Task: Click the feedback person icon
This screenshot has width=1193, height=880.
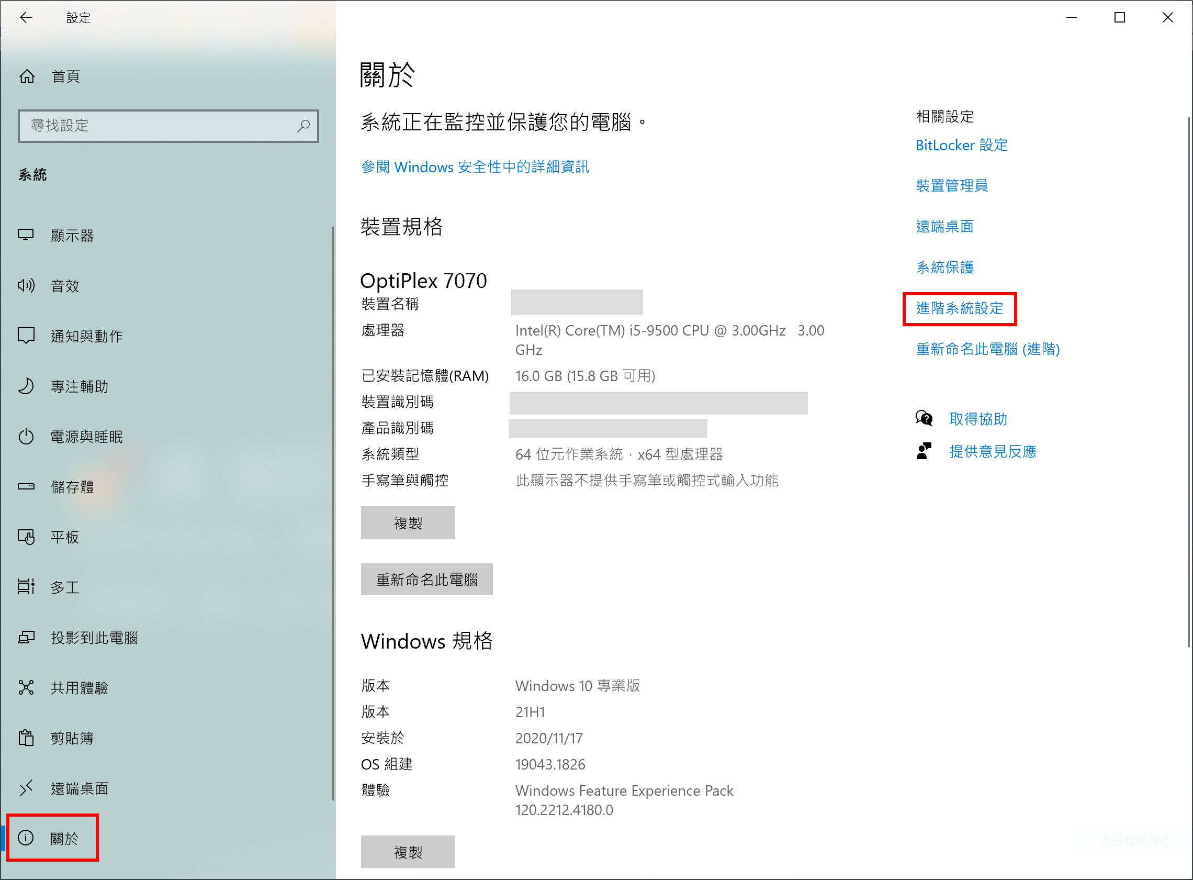Action: (924, 451)
